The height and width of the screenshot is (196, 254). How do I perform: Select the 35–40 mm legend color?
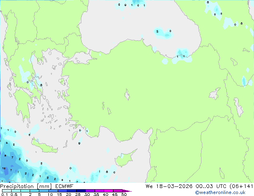click(99, 191)
